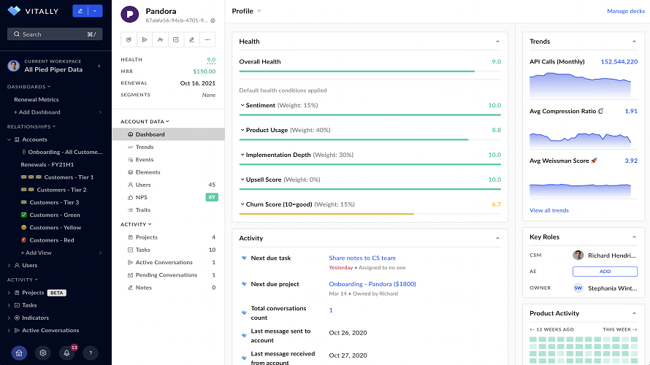The width and height of the screenshot is (650, 365).
Task: Focus the Search field
Action: pyautogui.click(x=55, y=34)
